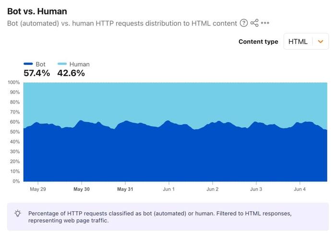The image size is (336, 240).
Task: Click the light blue Human legend swatch
Action: click(x=62, y=64)
